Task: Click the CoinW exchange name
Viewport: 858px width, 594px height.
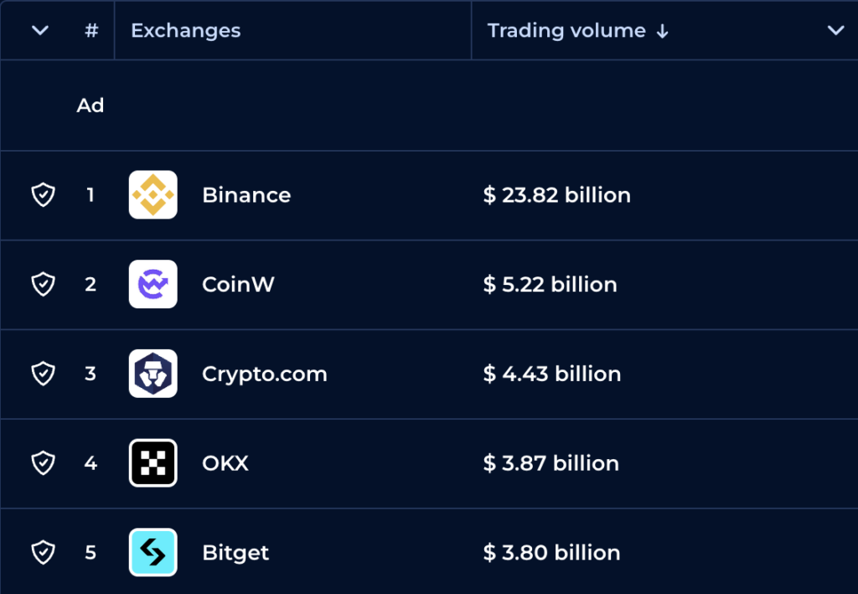Action: coord(238,284)
